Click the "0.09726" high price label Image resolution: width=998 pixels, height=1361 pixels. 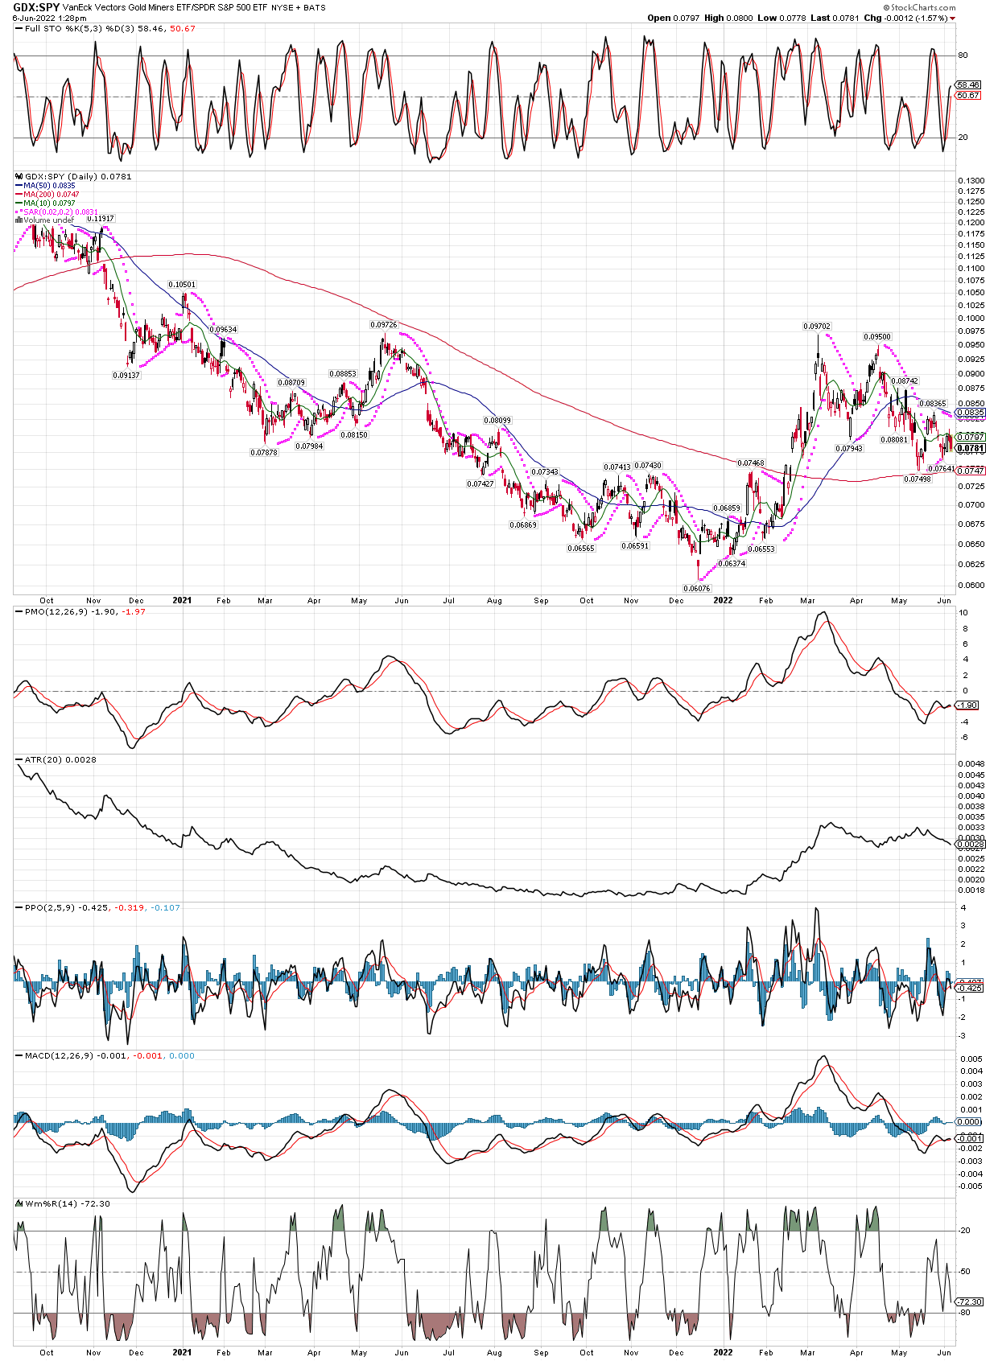click(384, 325)
